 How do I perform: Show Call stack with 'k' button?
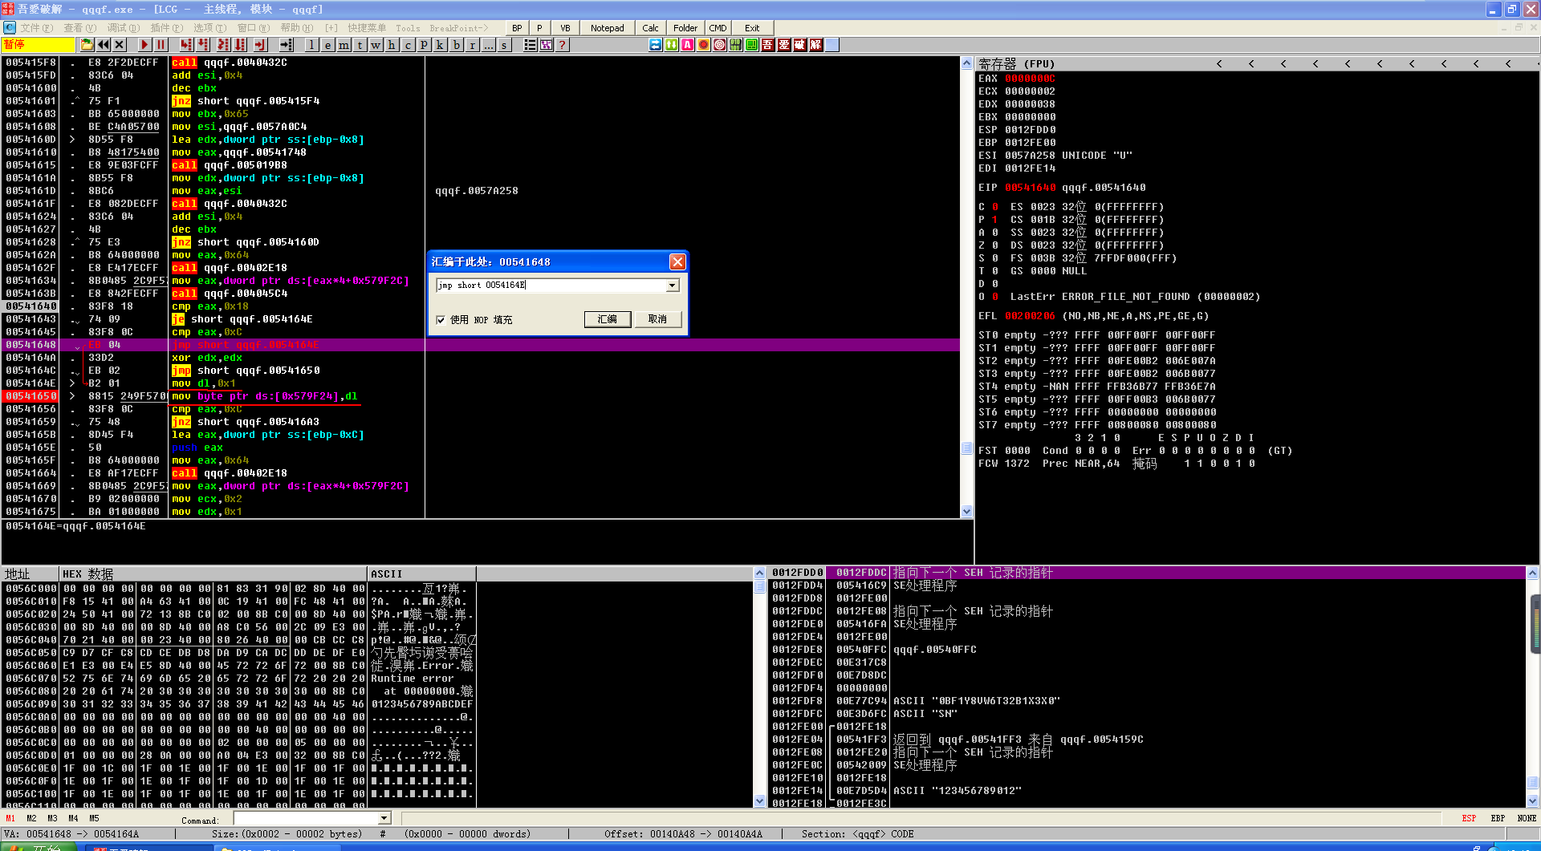click(440, 45)
